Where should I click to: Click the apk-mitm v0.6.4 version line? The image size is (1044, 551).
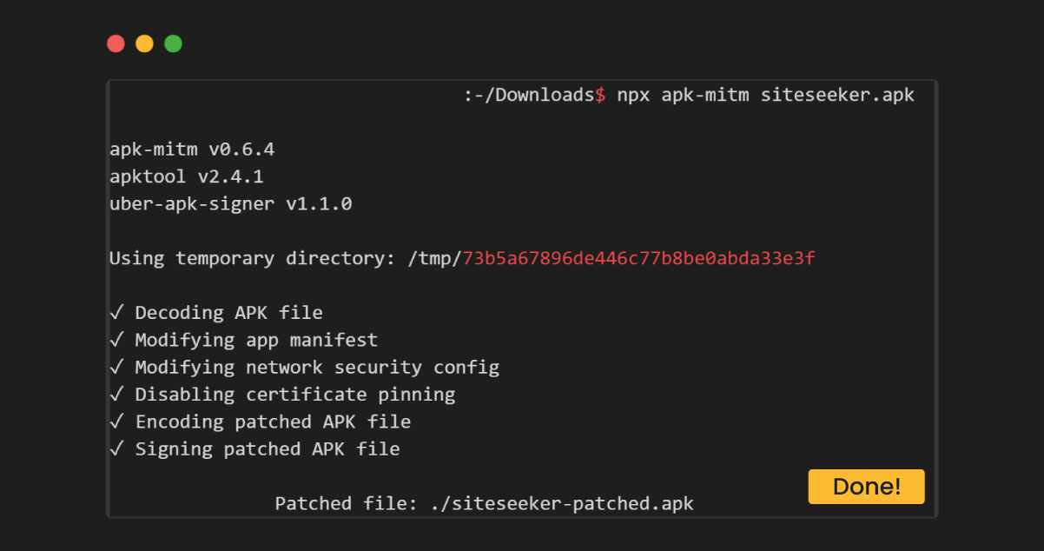coord(192,150)
